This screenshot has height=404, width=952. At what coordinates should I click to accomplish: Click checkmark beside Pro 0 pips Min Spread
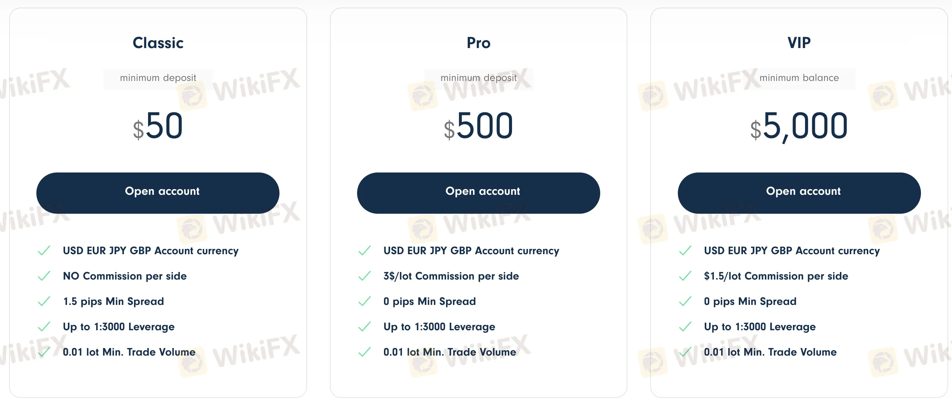tap(364, 301)
